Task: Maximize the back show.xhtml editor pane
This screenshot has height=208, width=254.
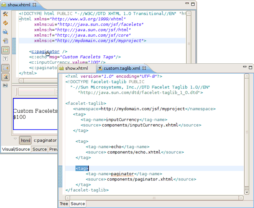Action: click(x=193, y=4)
